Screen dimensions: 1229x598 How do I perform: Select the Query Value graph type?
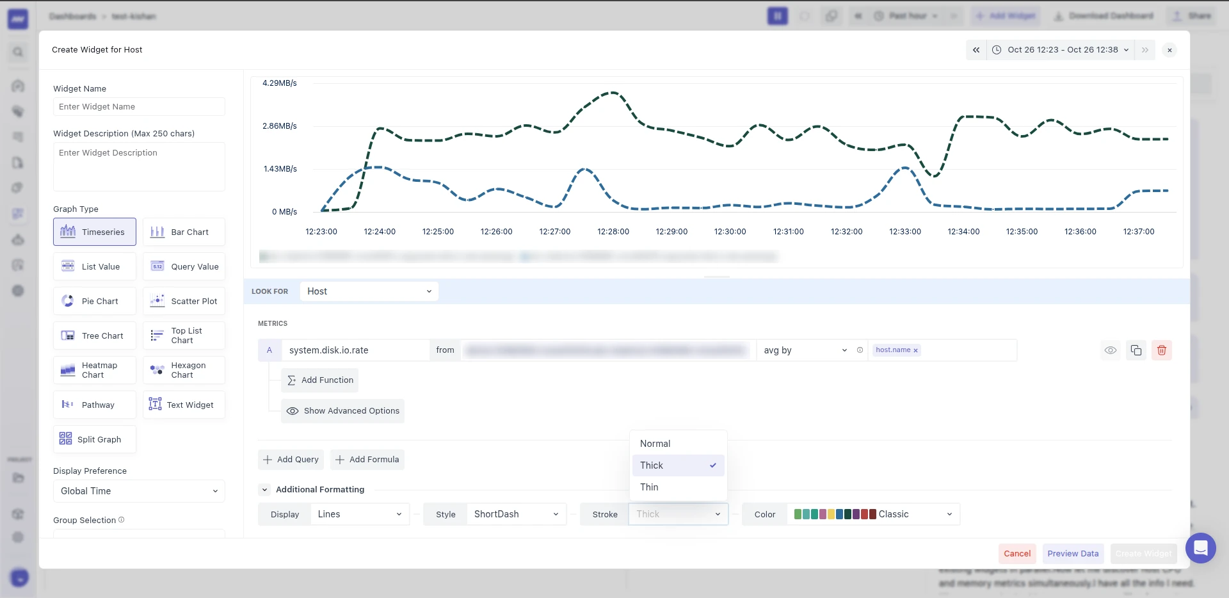184,266
